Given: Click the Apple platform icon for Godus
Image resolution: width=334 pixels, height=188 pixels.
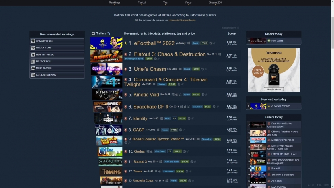Looking at the screenshot, I should pos(151,151).
